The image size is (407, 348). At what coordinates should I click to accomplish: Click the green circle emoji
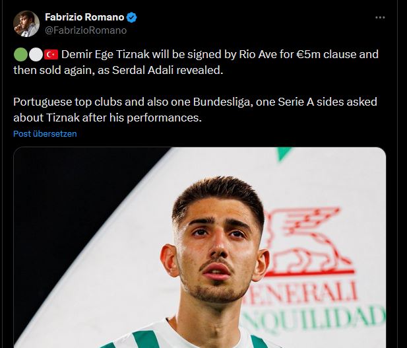(x=20, y=54)
